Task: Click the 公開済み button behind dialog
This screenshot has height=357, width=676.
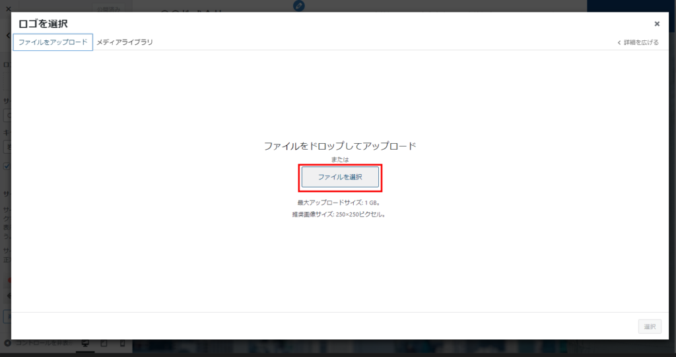Action: coord(108,9)
